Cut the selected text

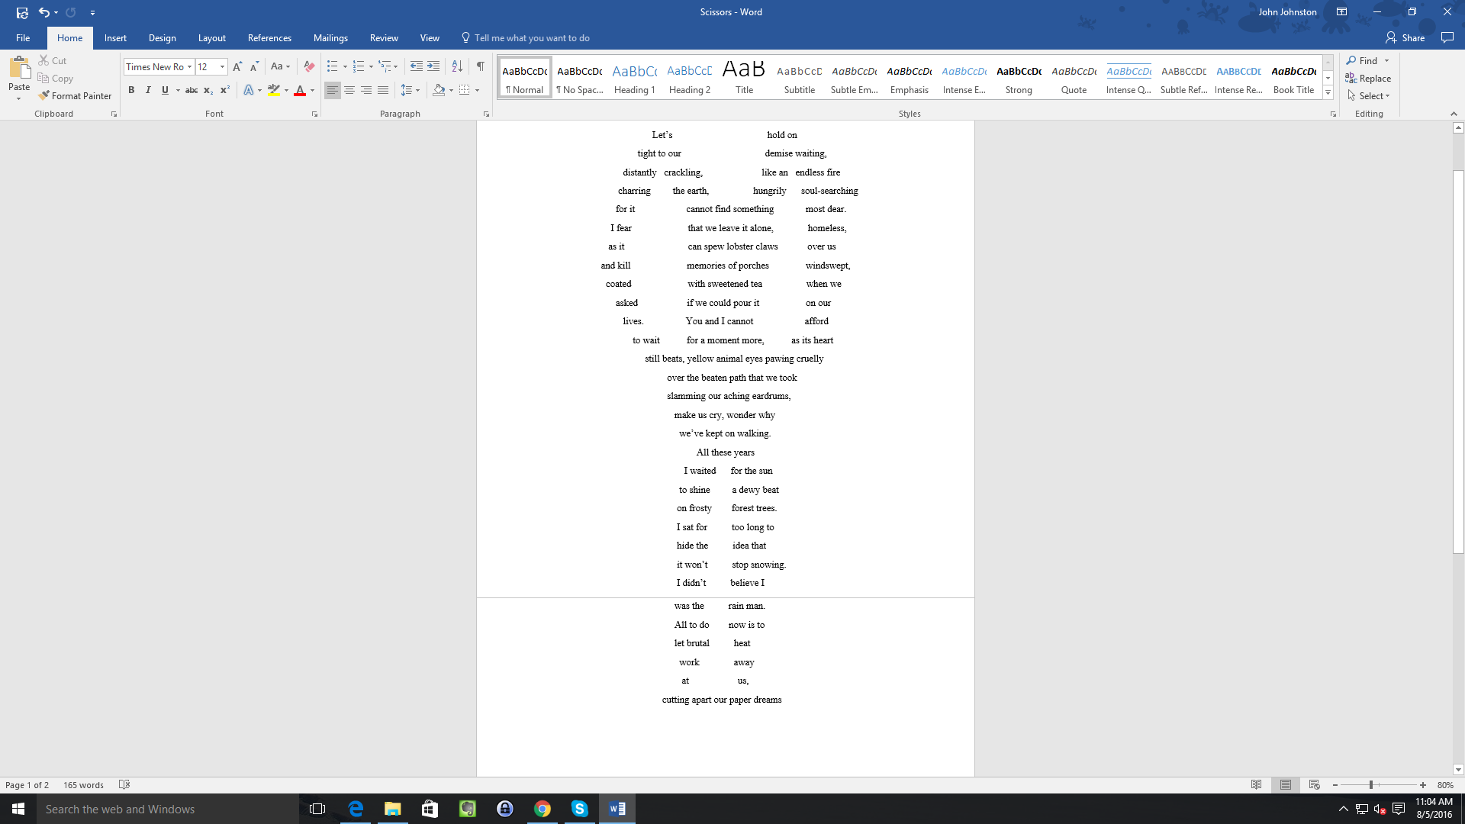53,60
